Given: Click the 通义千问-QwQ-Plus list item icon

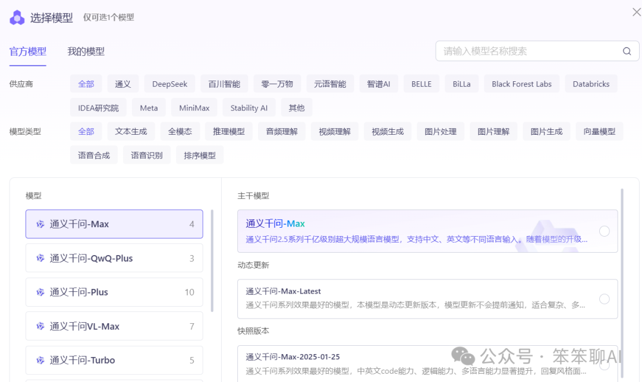Looking at the screenshot, I should point(40,258).
